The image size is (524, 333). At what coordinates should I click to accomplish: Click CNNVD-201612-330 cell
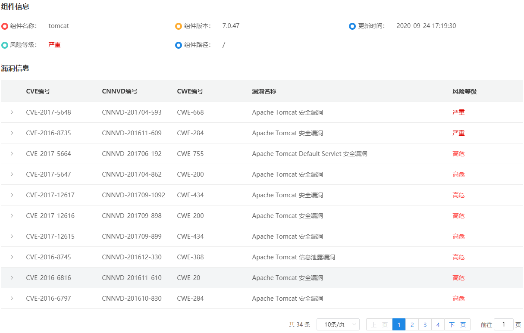132,257
